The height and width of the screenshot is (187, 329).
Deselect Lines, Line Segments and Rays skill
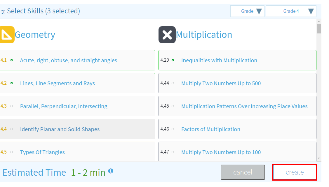[x=57, y=83]
